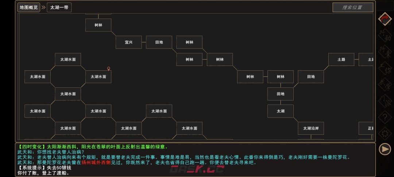Click the red location pin marker

[108, 69]
